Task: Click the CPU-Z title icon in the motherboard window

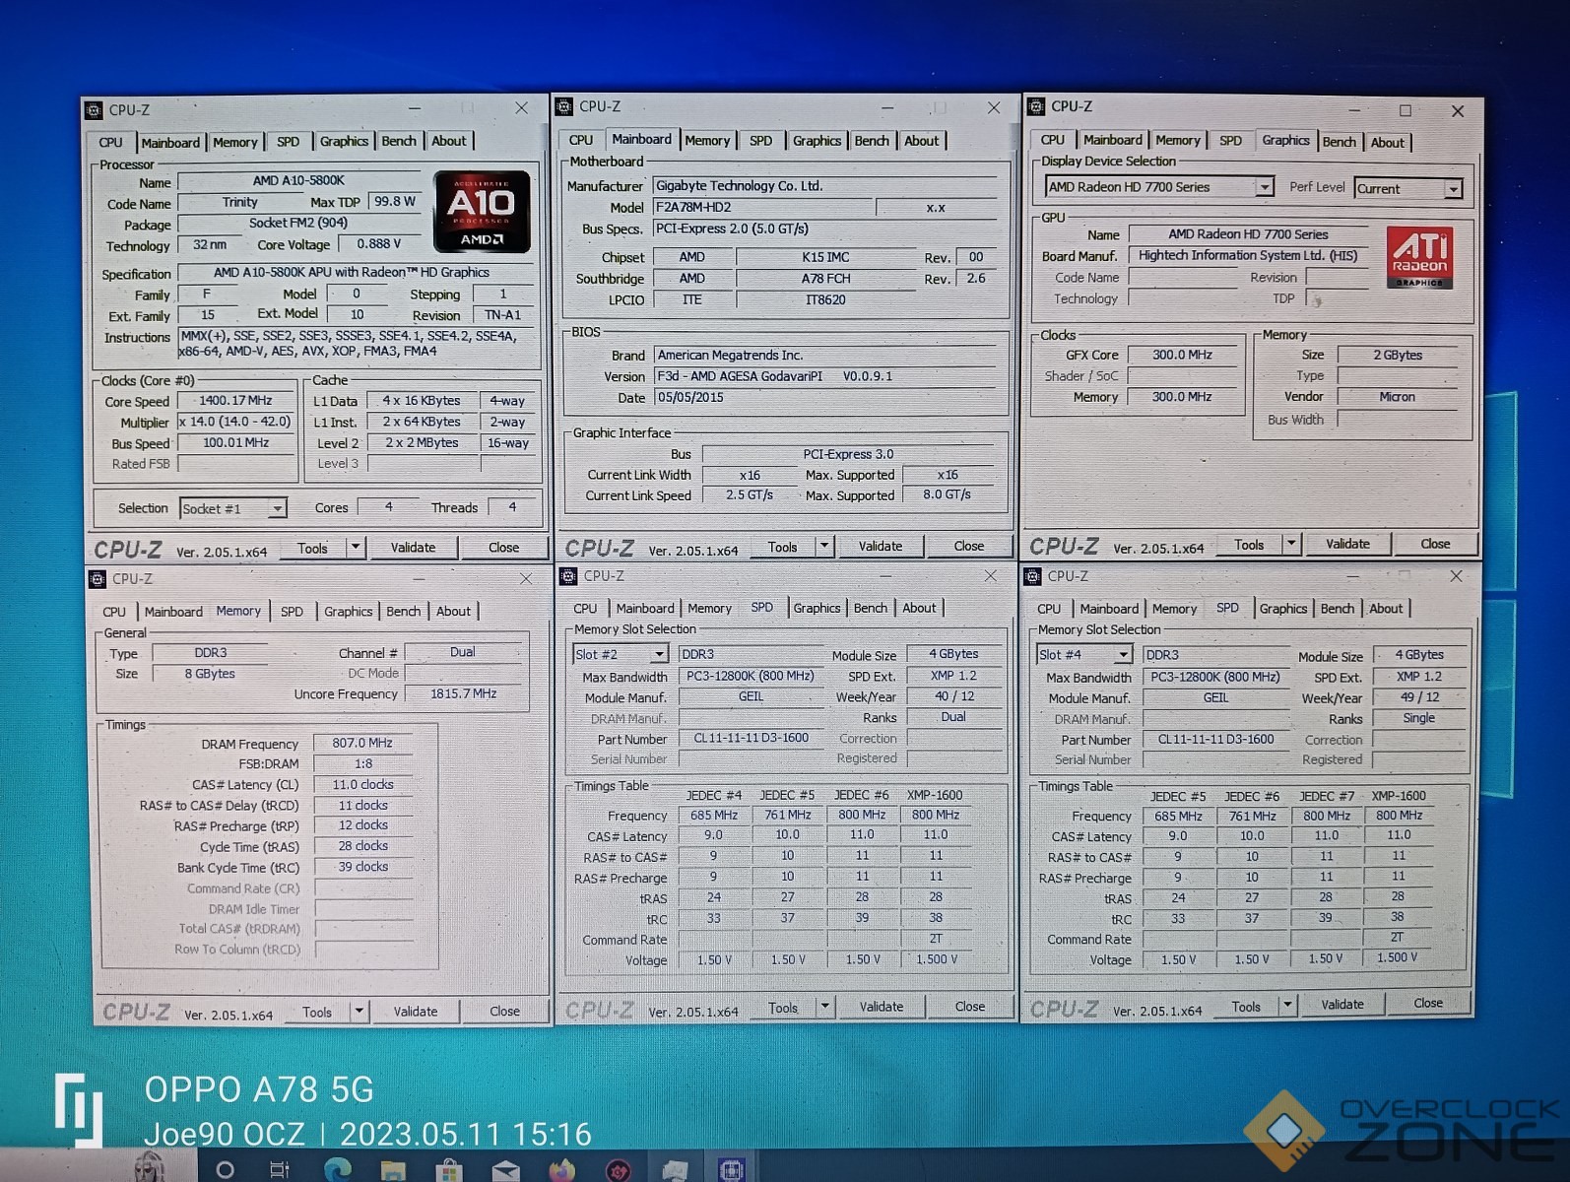Action: 564,106
